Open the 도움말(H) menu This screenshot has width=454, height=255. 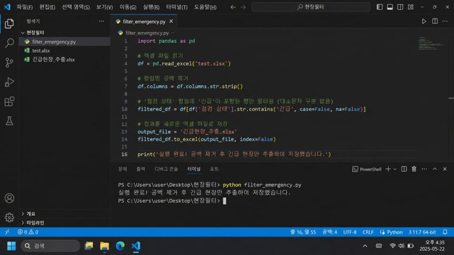click(205, 7)
